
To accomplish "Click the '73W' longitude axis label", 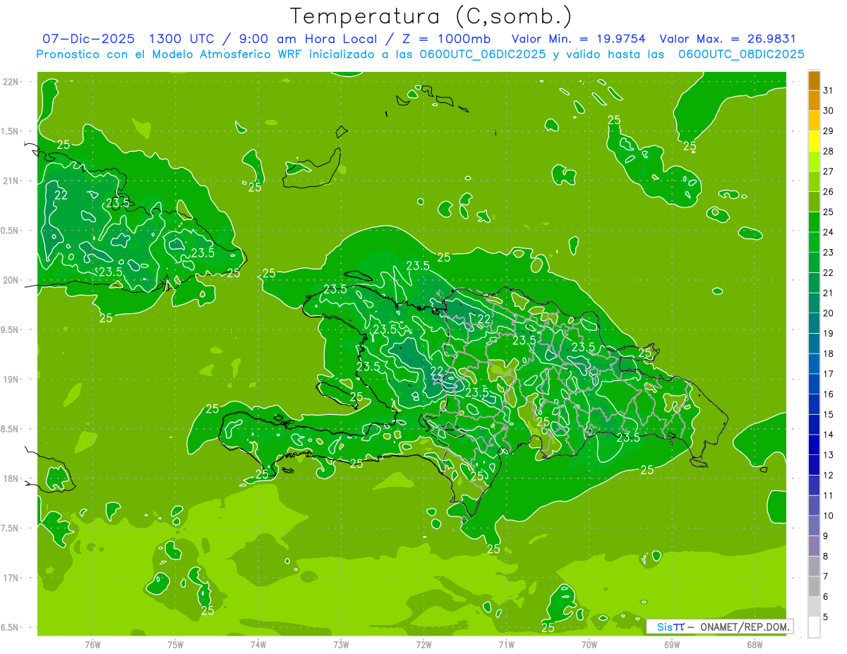I will [341, 644].
